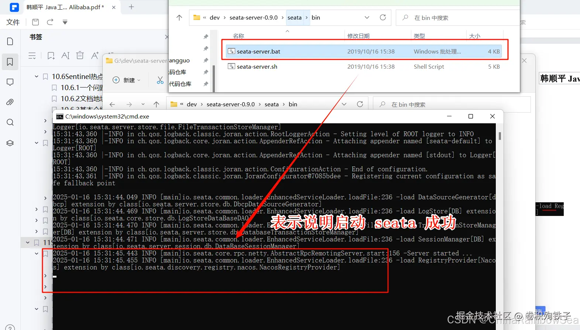Collapse the 10.6Sentinel热点 bookmark node
The width and height of the screenshot is (580, 330).
(37, 76)
